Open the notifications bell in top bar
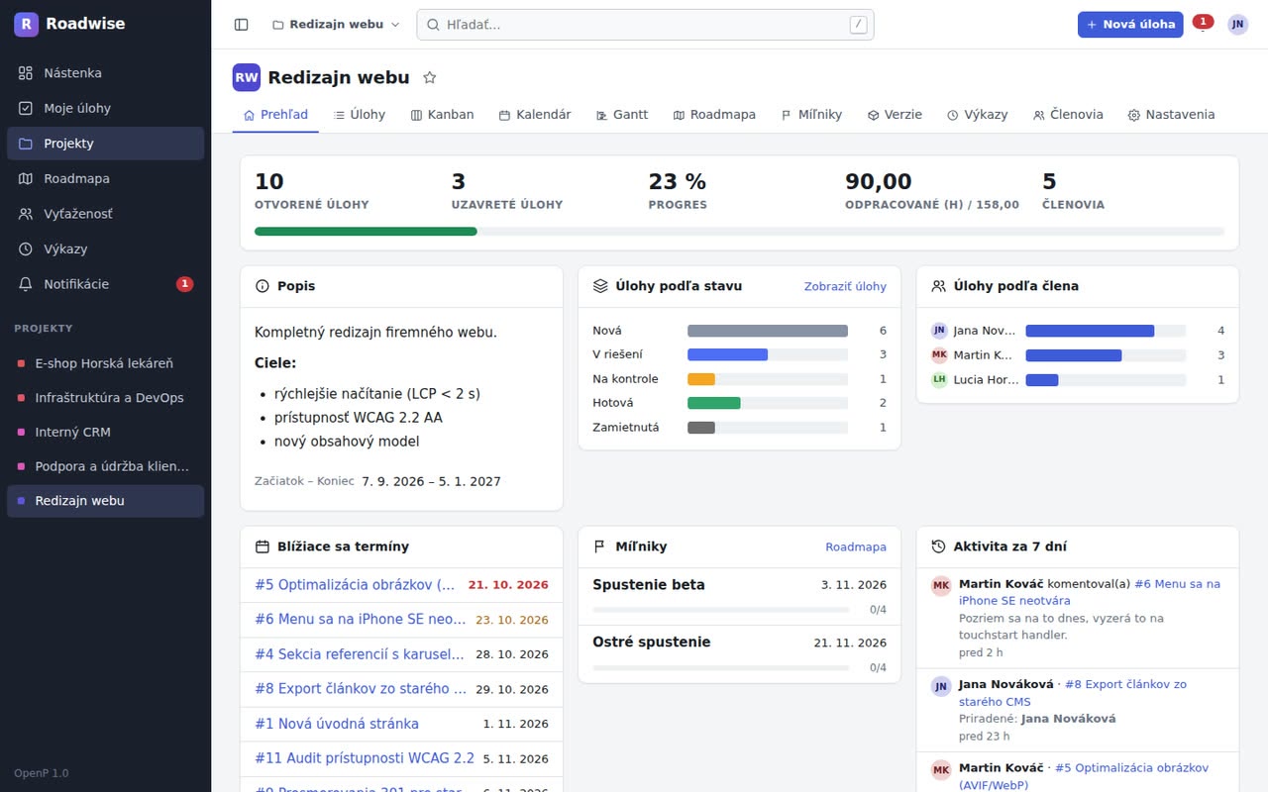The width and height of the screenshot is (1268, 792). pos(1202,25)
